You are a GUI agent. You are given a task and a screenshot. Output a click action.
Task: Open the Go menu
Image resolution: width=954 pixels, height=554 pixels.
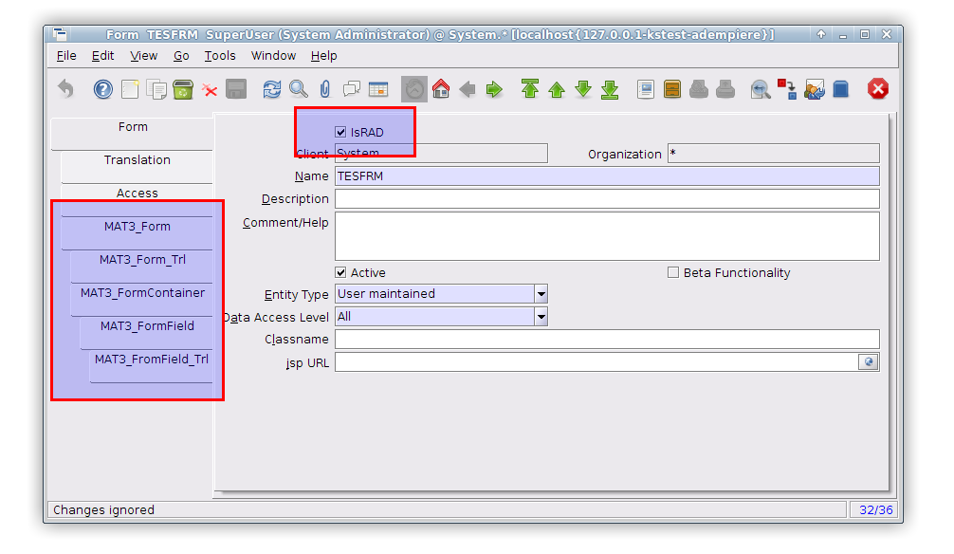point(181,56)
